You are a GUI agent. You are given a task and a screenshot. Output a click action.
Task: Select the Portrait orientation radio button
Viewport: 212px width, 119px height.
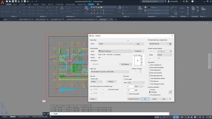150,90
